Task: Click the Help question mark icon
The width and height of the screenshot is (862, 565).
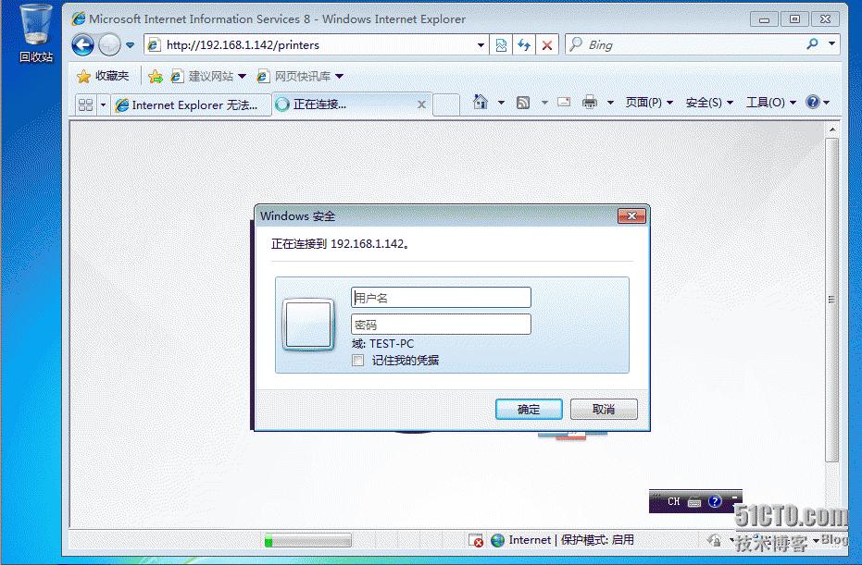Action: coord(814,102)
